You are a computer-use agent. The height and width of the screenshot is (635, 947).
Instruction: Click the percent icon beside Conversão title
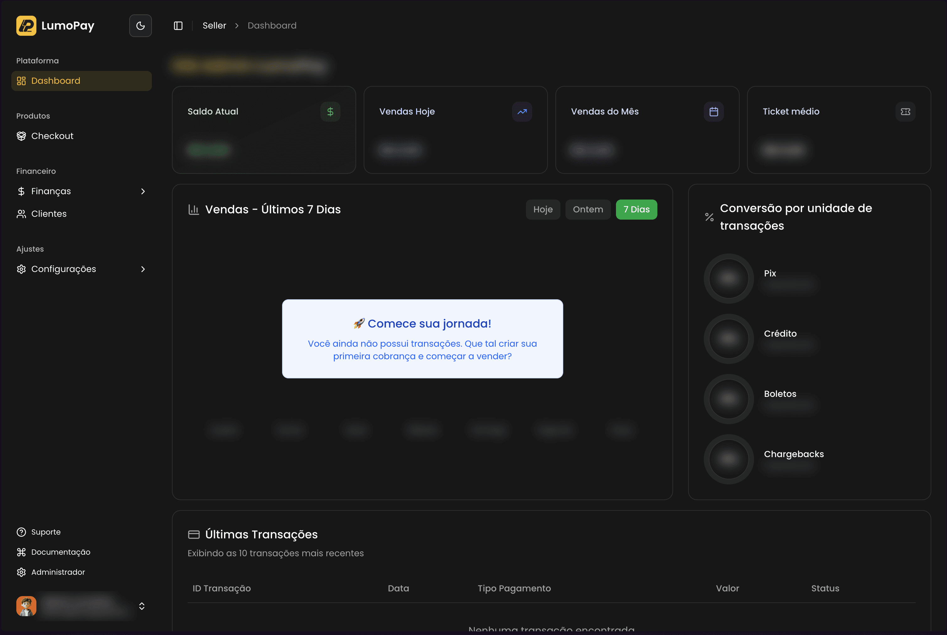(709, 217)
